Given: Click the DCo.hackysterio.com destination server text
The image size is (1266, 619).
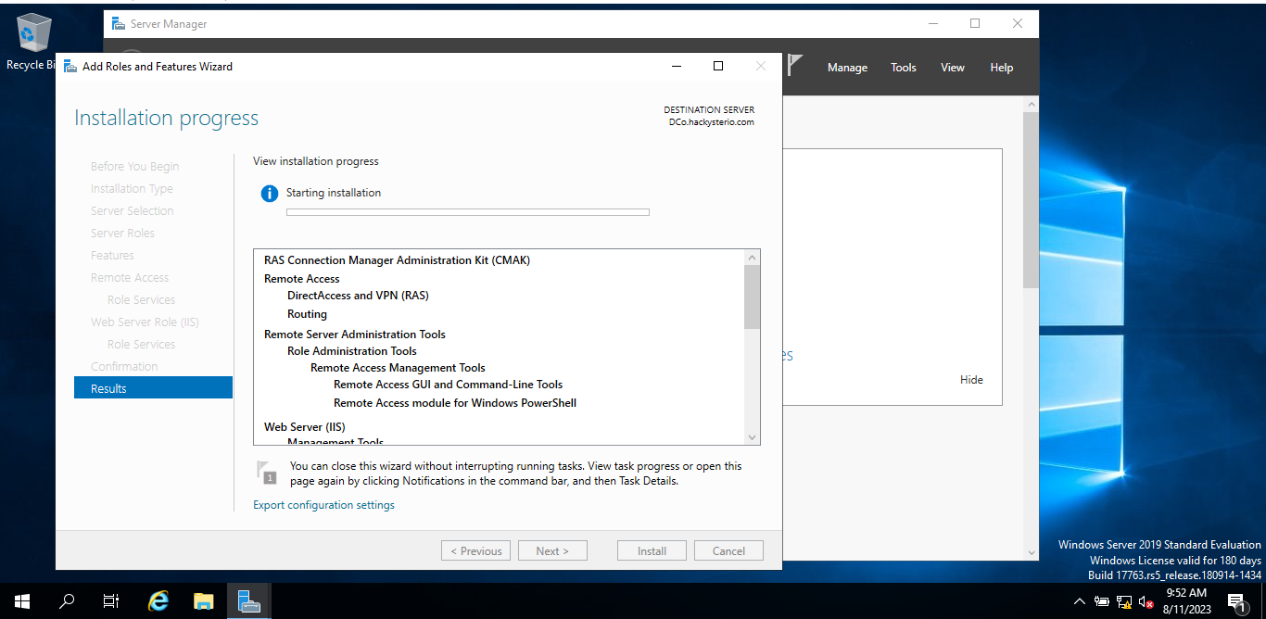Looking at the screenshot, I should (x=712, y=122).
